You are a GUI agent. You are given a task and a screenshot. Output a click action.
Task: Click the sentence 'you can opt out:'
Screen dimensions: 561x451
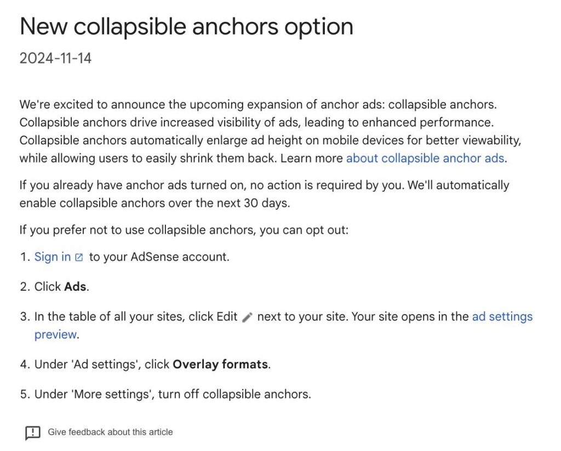[304, 230]
